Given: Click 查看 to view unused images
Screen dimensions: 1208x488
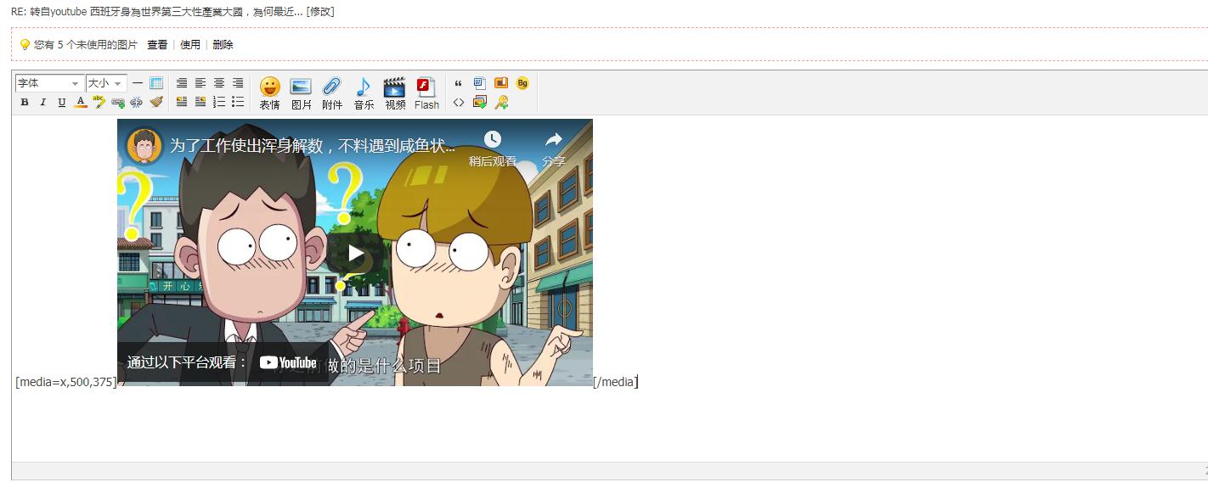Looking at the screenshot, I should pos(157,45).
